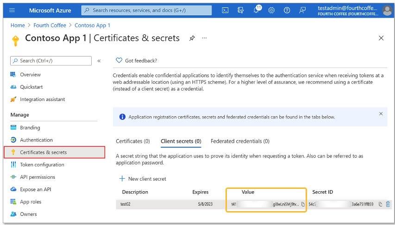
Task: Click the Microsoft Azure logo text
Action: coord(50,10)
